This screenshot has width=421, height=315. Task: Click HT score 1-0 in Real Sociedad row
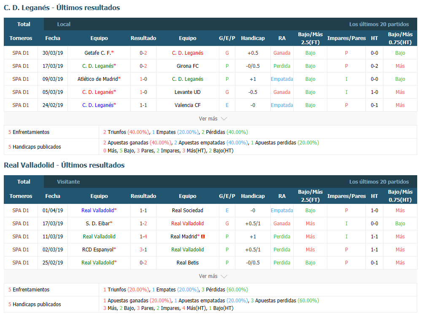374,211
